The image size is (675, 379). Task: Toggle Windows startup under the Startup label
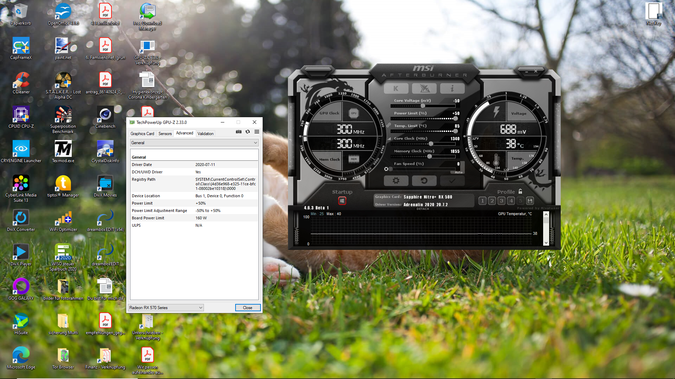pos(342,200)
